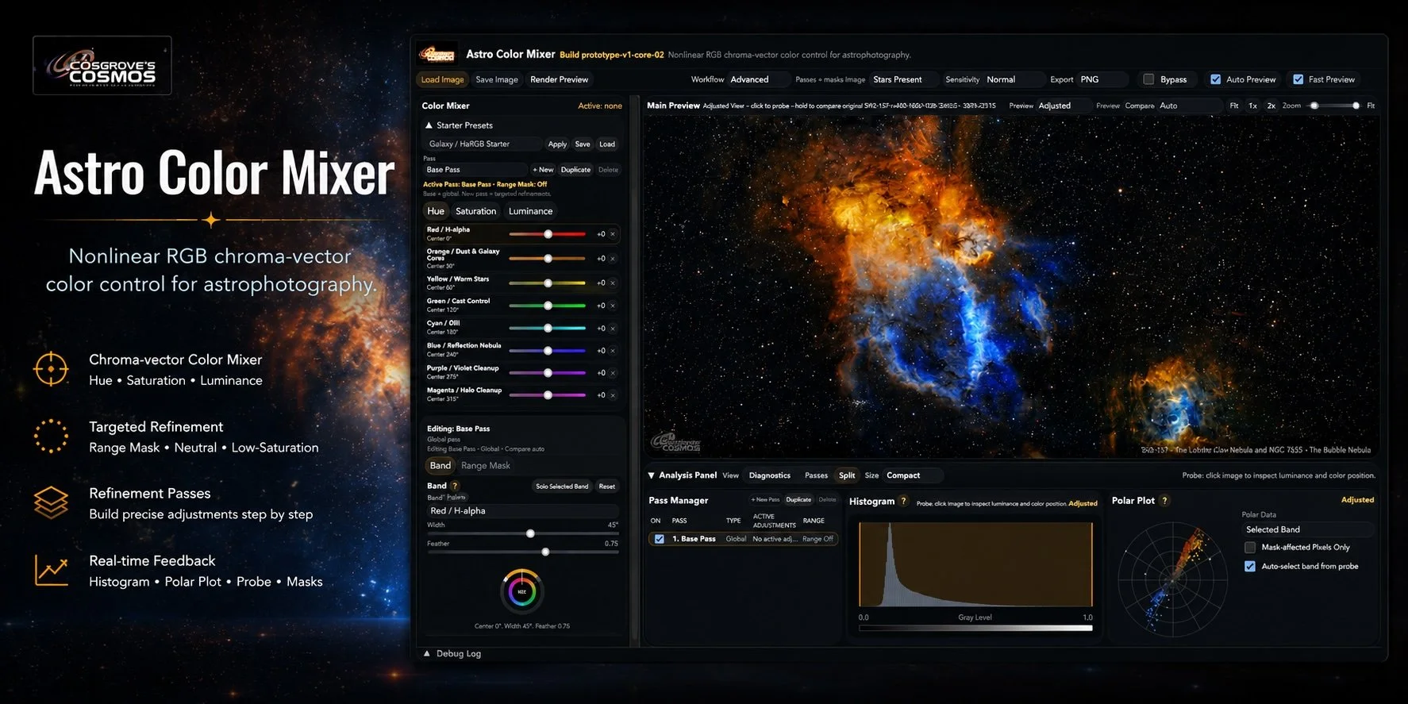Click the Save Image button
The image size is (1408, 704).
tap(497, 79)
